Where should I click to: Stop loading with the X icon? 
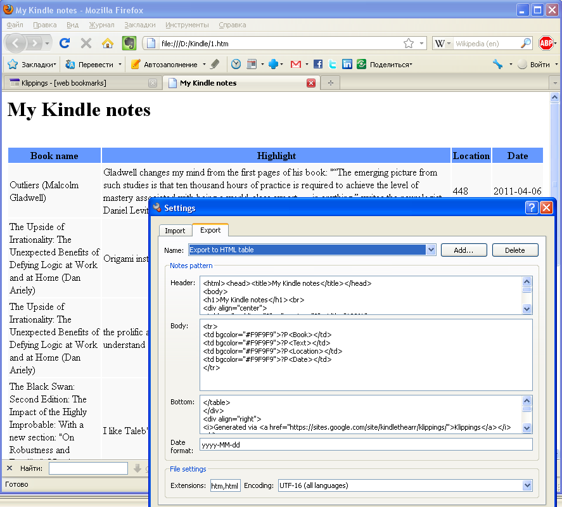coord(86,43)
